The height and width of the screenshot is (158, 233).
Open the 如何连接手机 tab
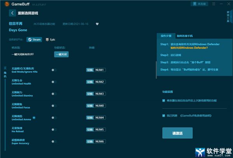tap(184, 36)
